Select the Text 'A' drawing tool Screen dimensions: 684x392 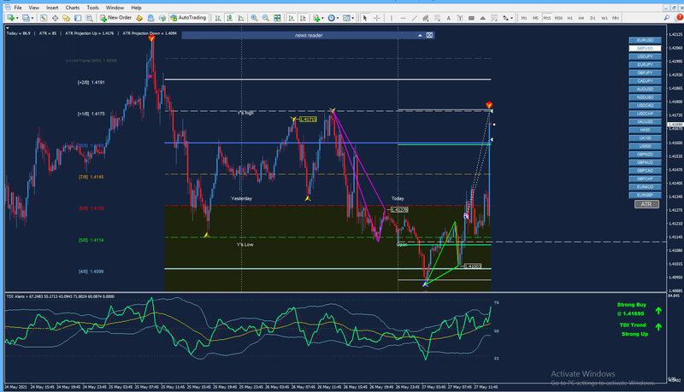[448, 18]
